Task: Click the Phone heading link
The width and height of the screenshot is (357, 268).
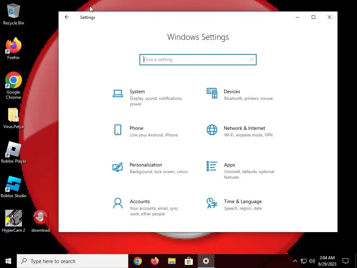Action: click(136, 128)
